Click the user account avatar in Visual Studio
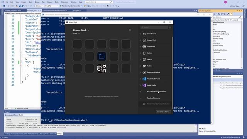 click(225, 2)
